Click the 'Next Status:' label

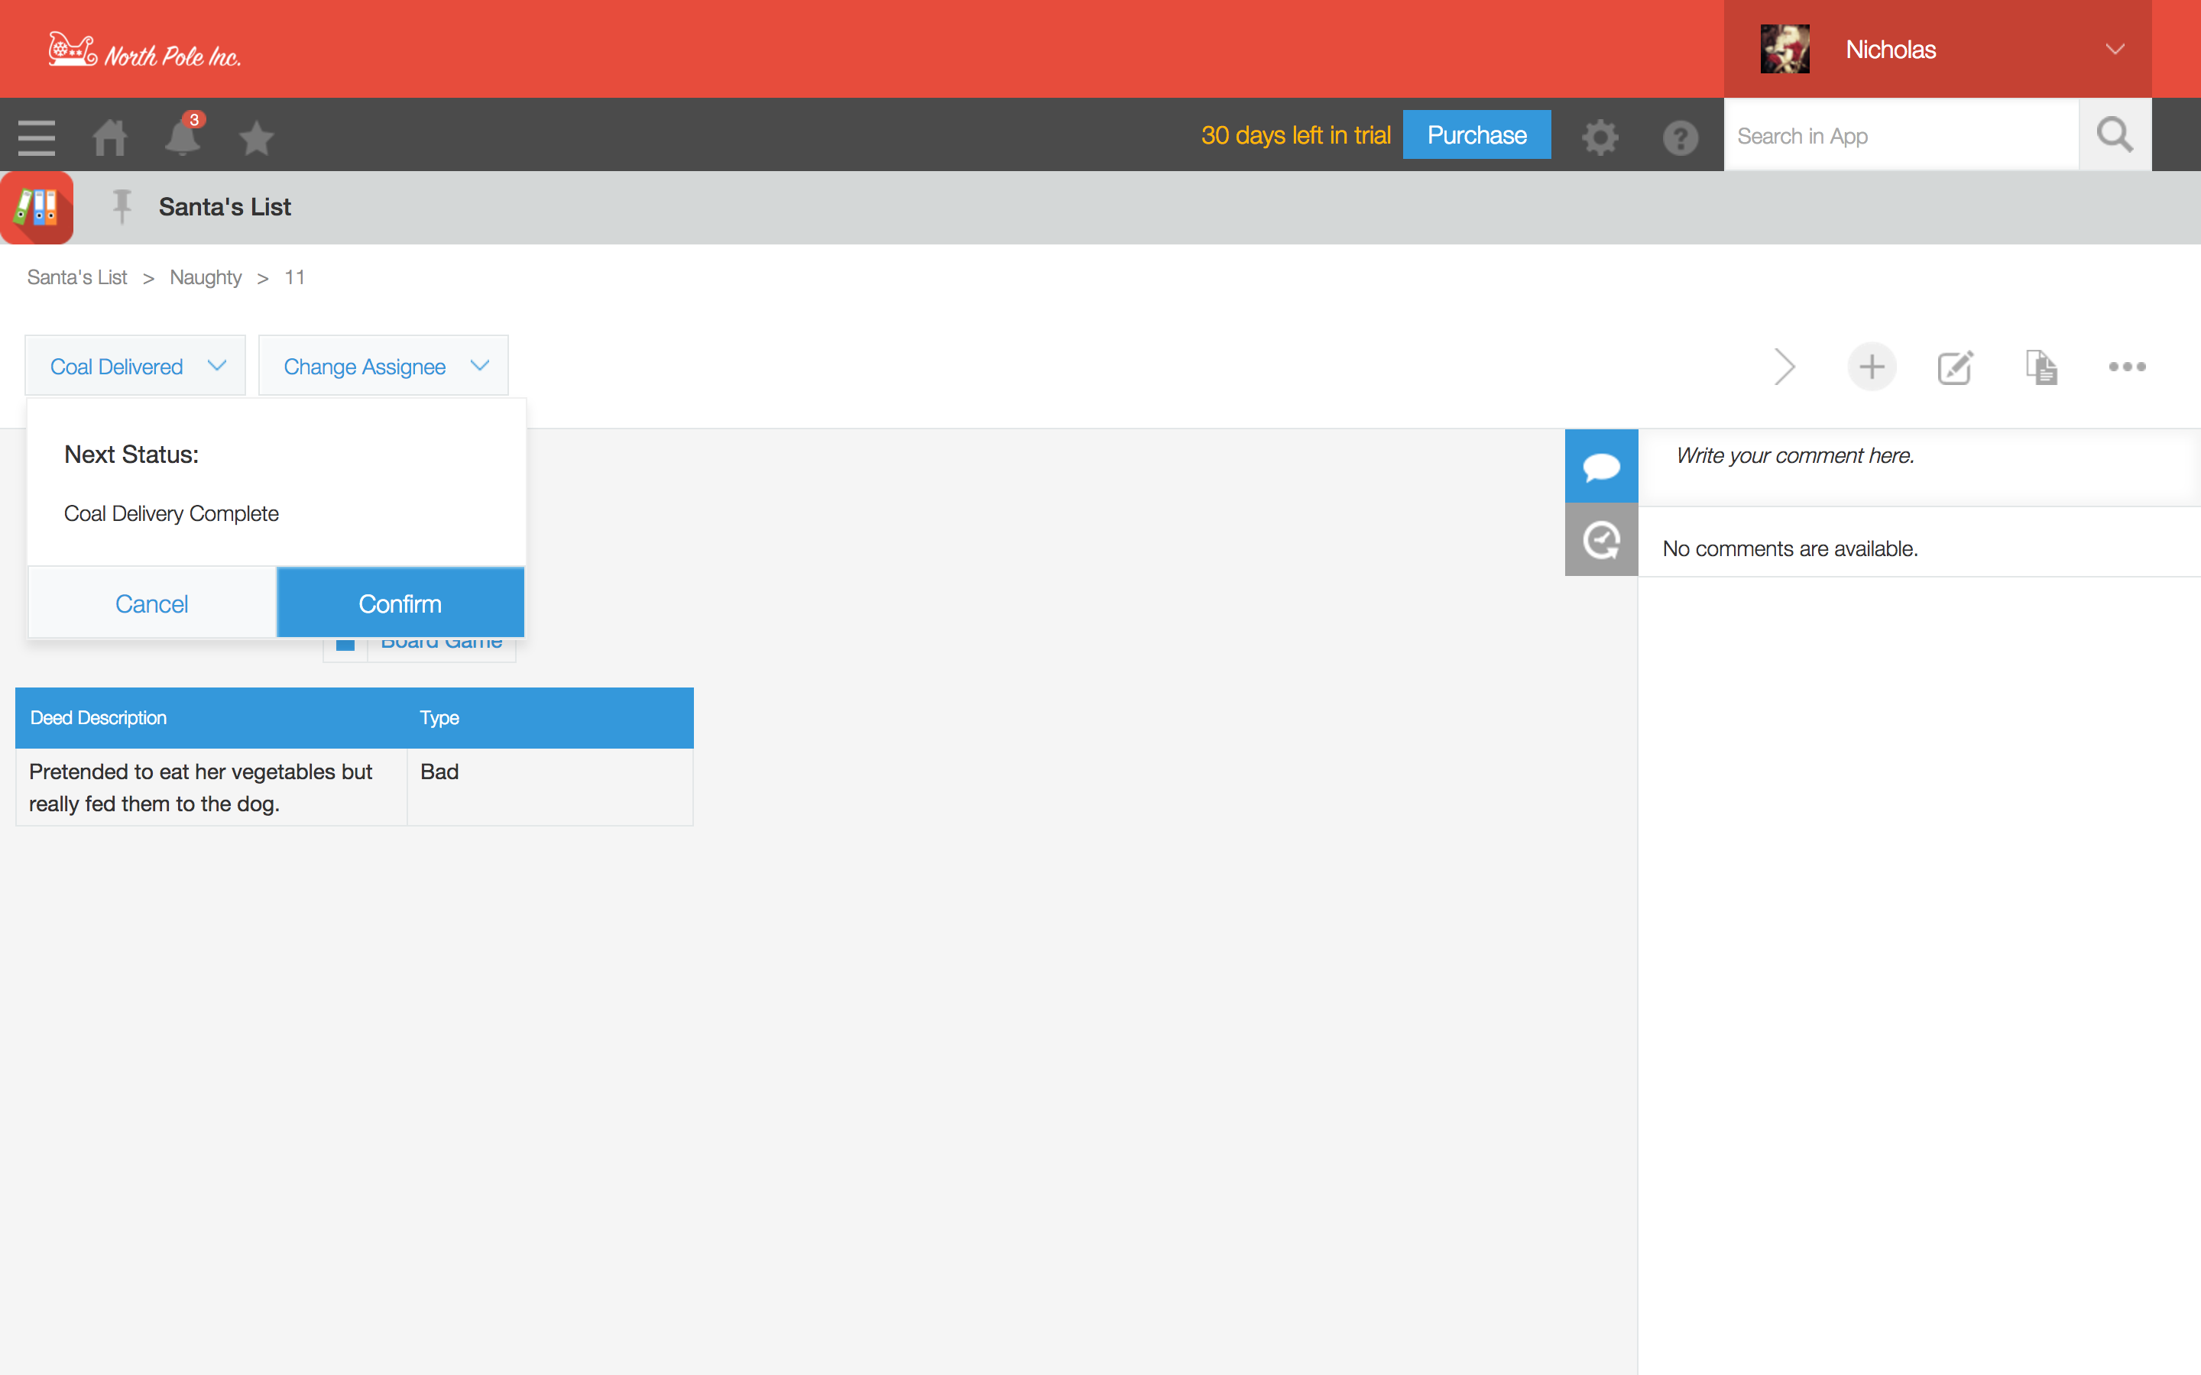pos(131,454)
